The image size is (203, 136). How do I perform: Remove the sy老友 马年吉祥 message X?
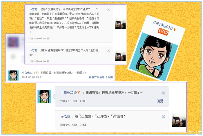[x=163, y=117]
